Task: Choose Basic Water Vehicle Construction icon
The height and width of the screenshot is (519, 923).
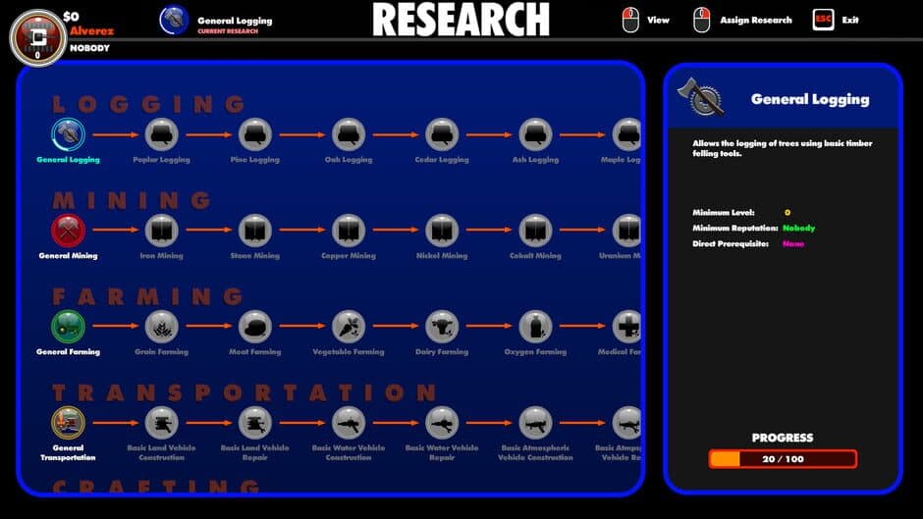Action: pos(349,423)
